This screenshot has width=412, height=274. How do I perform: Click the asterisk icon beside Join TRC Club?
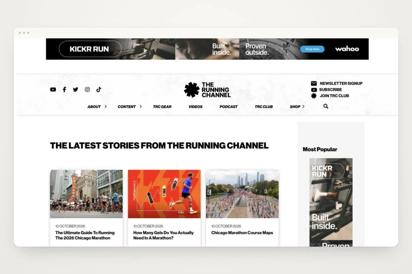[x=314, y=96]
